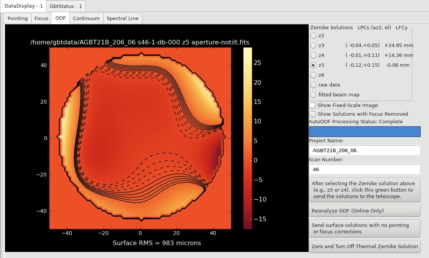
Task: Open the Focus tab
Action: click(x=41, y=18)
